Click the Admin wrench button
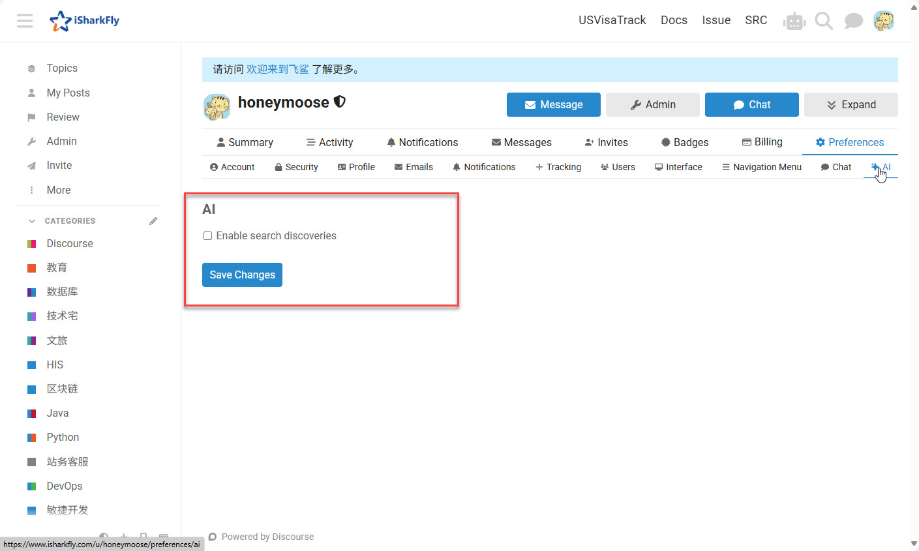 (653, 104)
